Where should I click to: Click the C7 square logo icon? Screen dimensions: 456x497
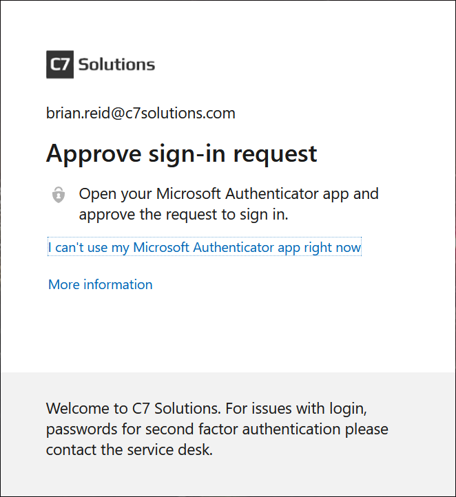tap(60, 64)
